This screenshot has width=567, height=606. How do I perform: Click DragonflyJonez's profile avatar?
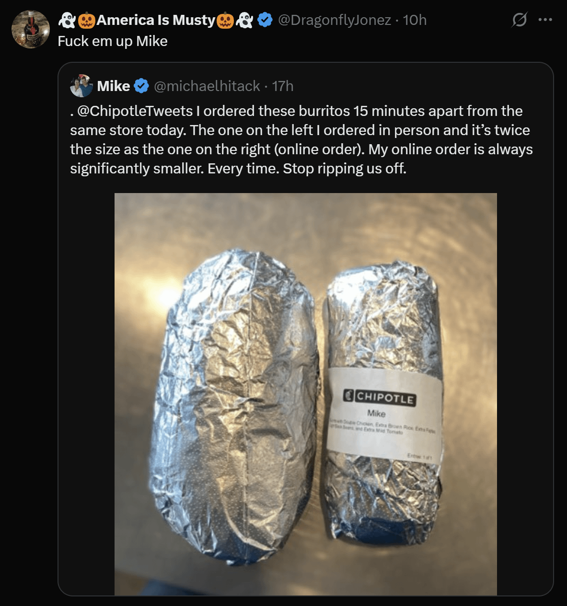click(31, 29)
